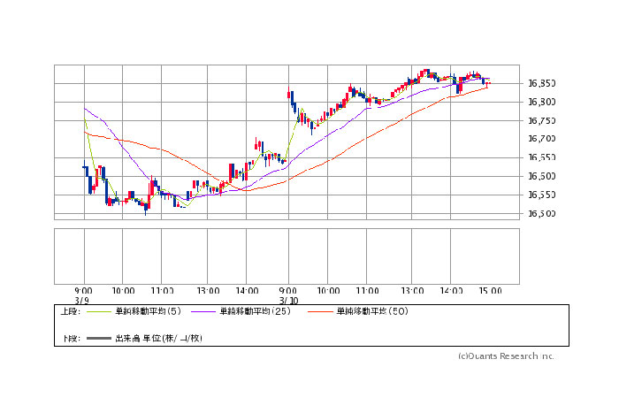The image size is (619, 413).
Task: Open the (C)Quants Research Inc. credit
Action: coord(506,356)
